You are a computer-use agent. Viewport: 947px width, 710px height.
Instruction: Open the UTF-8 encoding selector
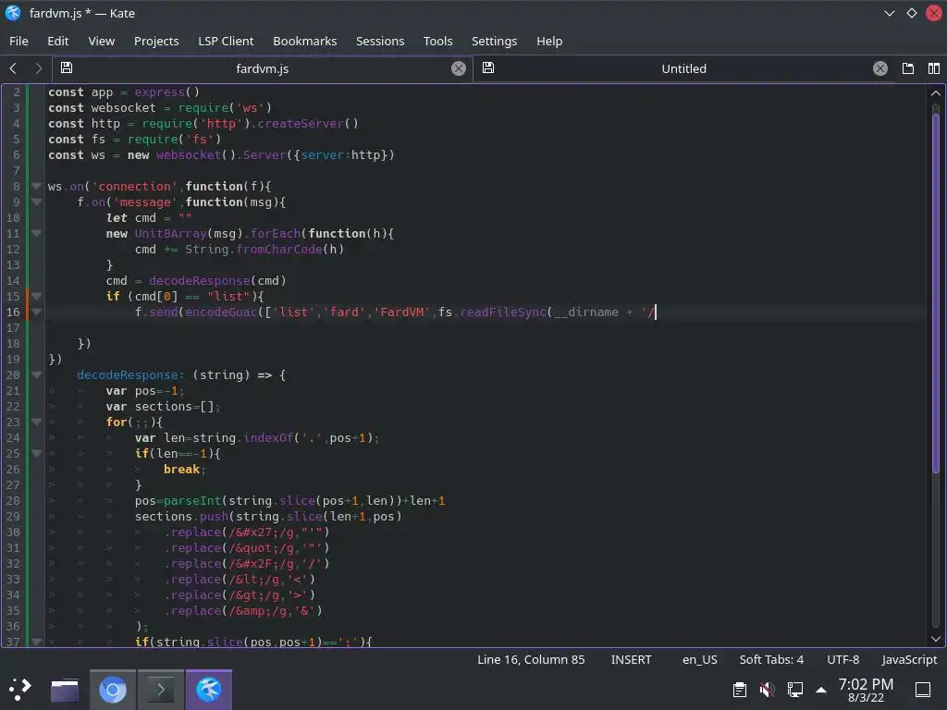[843, 659]
